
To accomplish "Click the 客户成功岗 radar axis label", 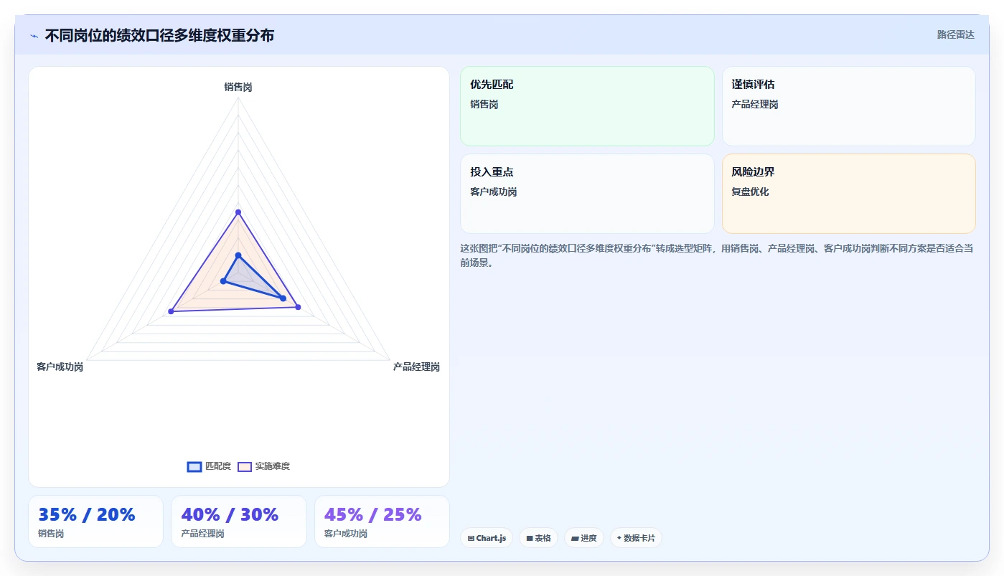I will pos(60,367).
